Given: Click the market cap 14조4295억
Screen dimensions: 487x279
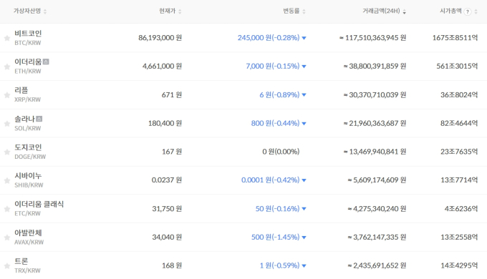Looking at the screenshot, I should 459,266.
